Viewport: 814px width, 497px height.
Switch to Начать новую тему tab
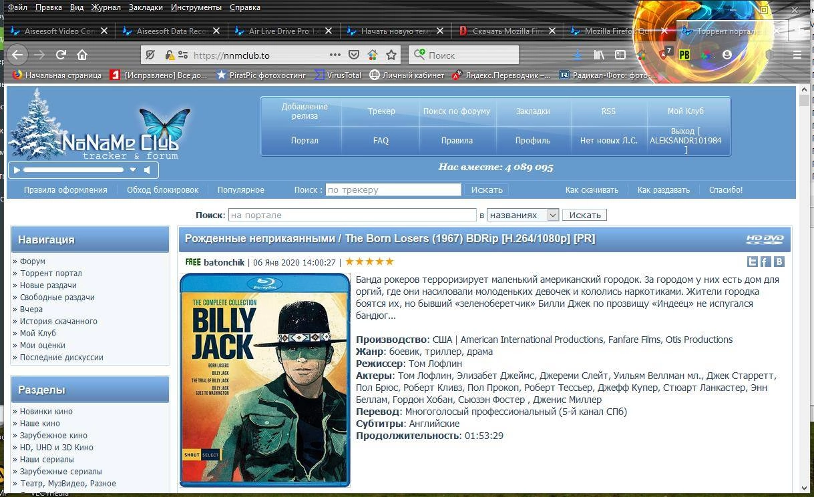[x=395, y=31]
